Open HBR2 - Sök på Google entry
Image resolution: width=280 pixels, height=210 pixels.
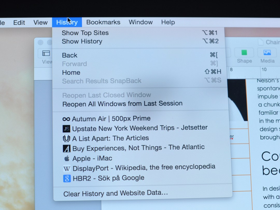(x=143, y=178)
